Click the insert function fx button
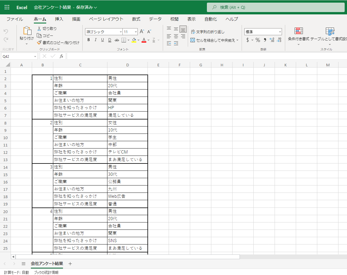Screen dimensions: 347x275 [61, 56]
